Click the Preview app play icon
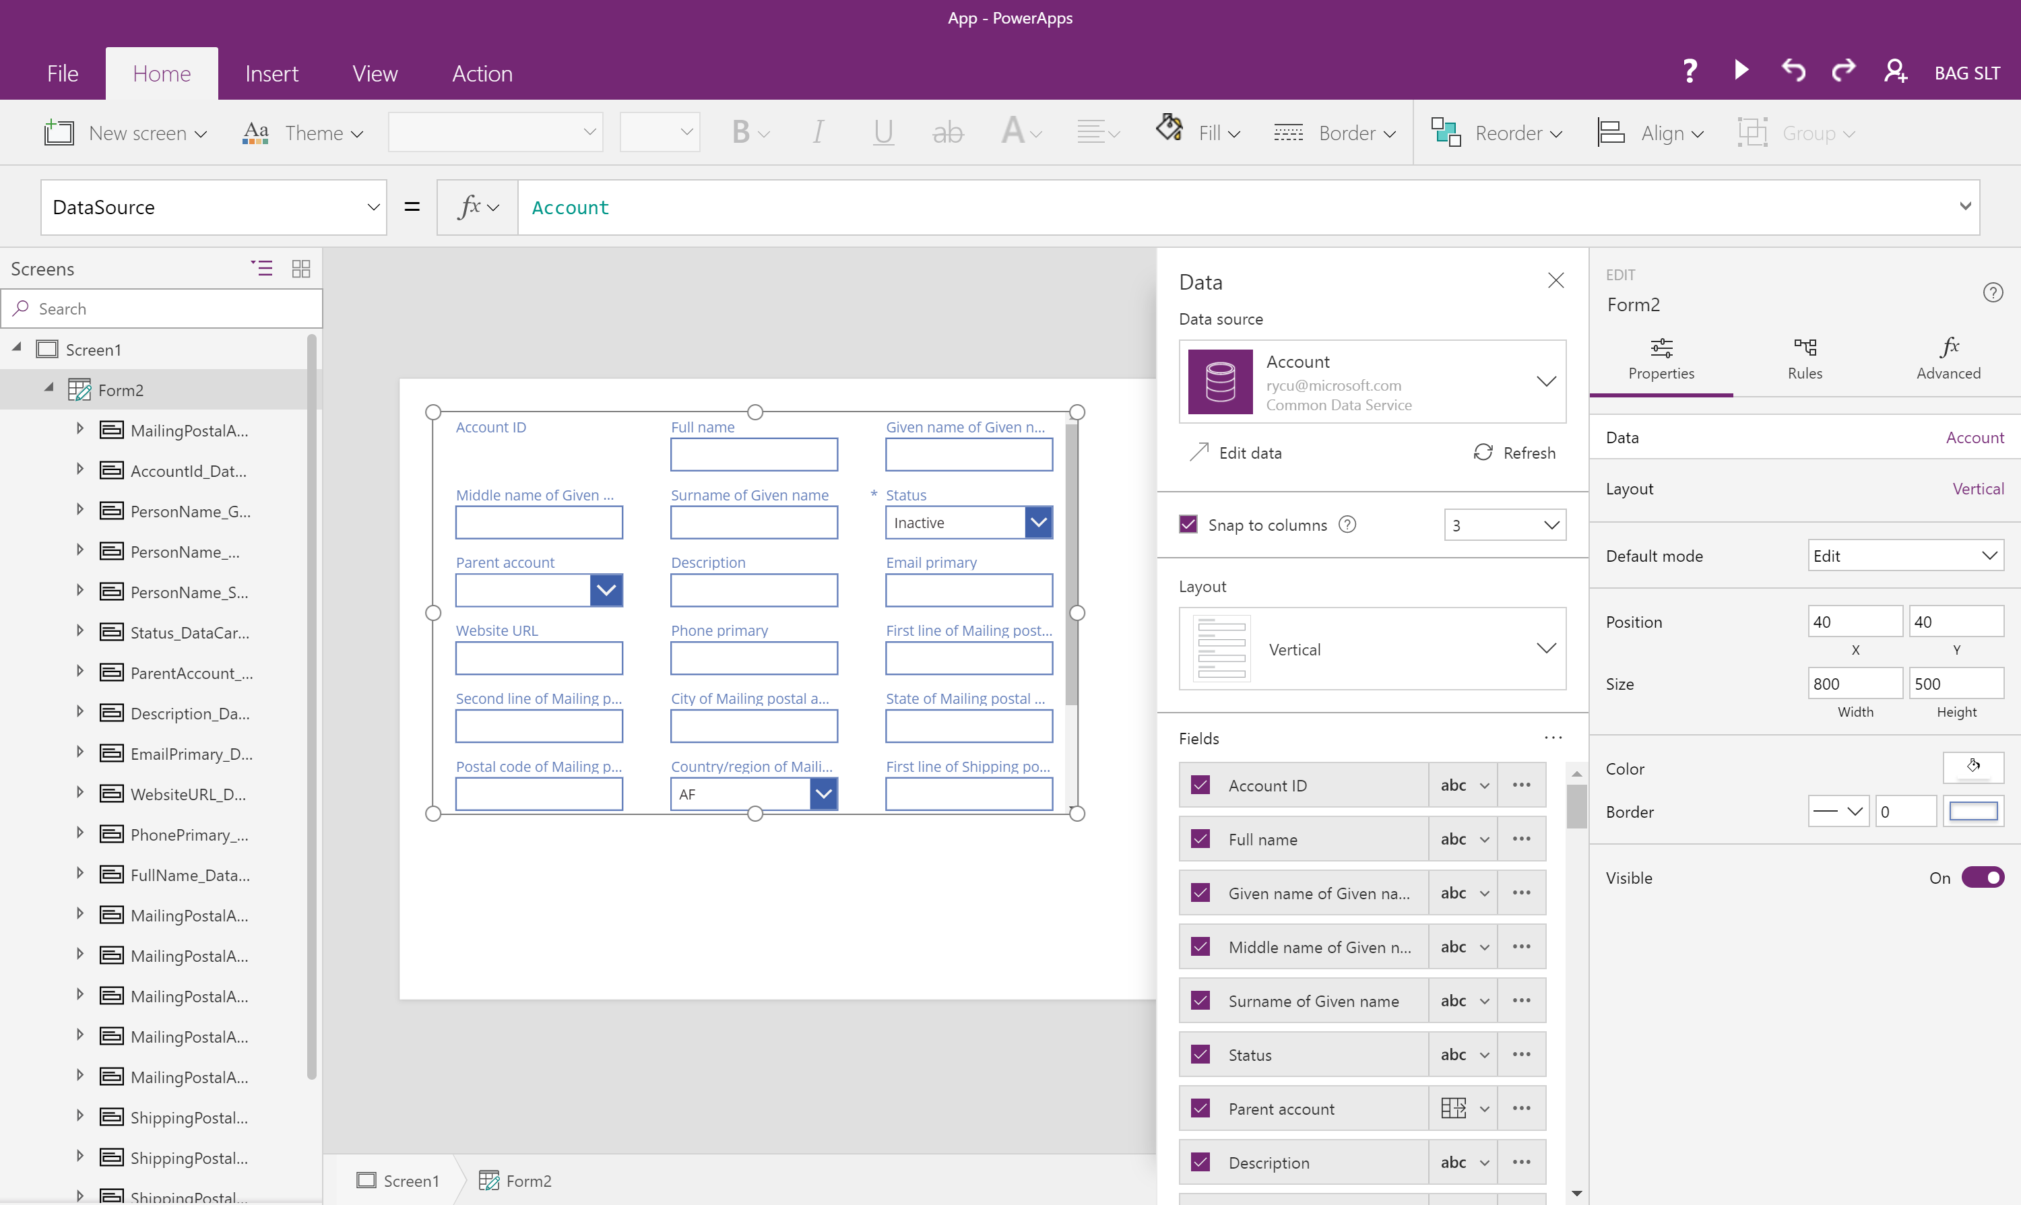The image size is (2021, 1205). point(1741,71)
